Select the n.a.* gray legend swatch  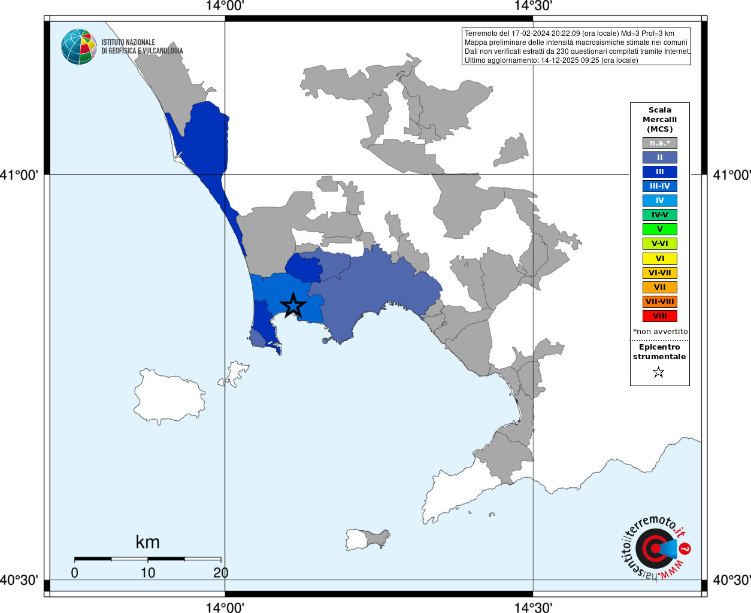660,143
